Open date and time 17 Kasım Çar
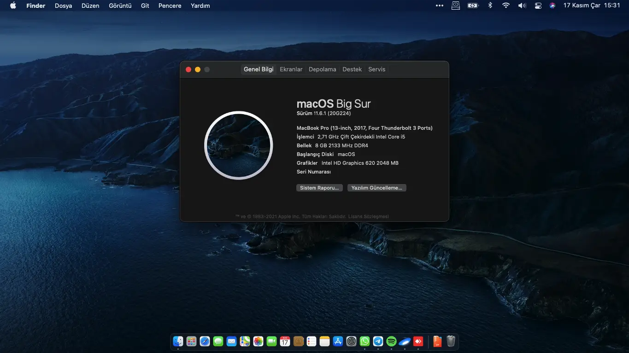The height and width of the screenshot is (353, 629). (592, 6)
